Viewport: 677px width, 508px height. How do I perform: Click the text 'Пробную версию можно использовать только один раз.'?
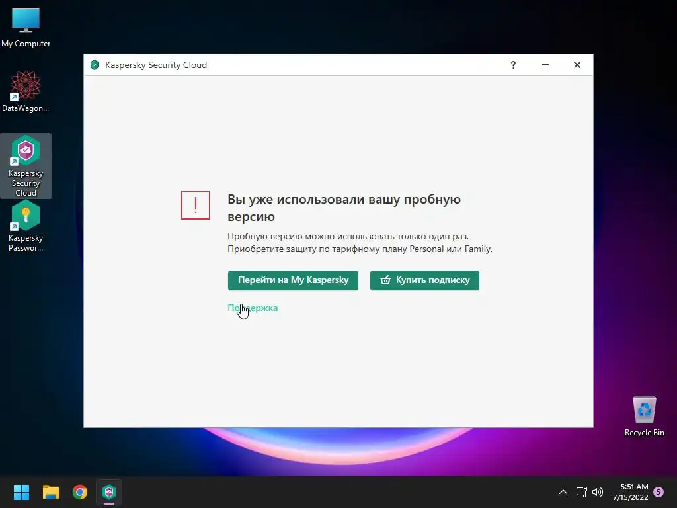[348, 237]
